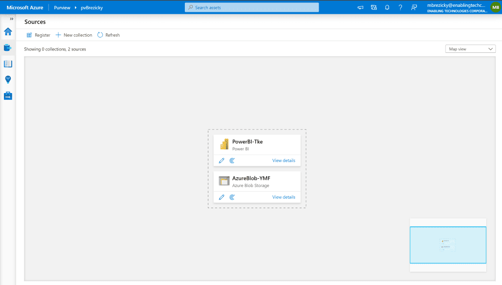Start new scan for PowerBI-Tke
The image size is (502, 285).
click(232, 161)
